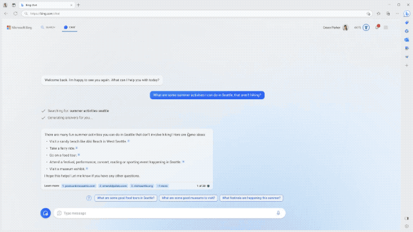
Task: Expand the +1 more sources
Action: [162, 186]
